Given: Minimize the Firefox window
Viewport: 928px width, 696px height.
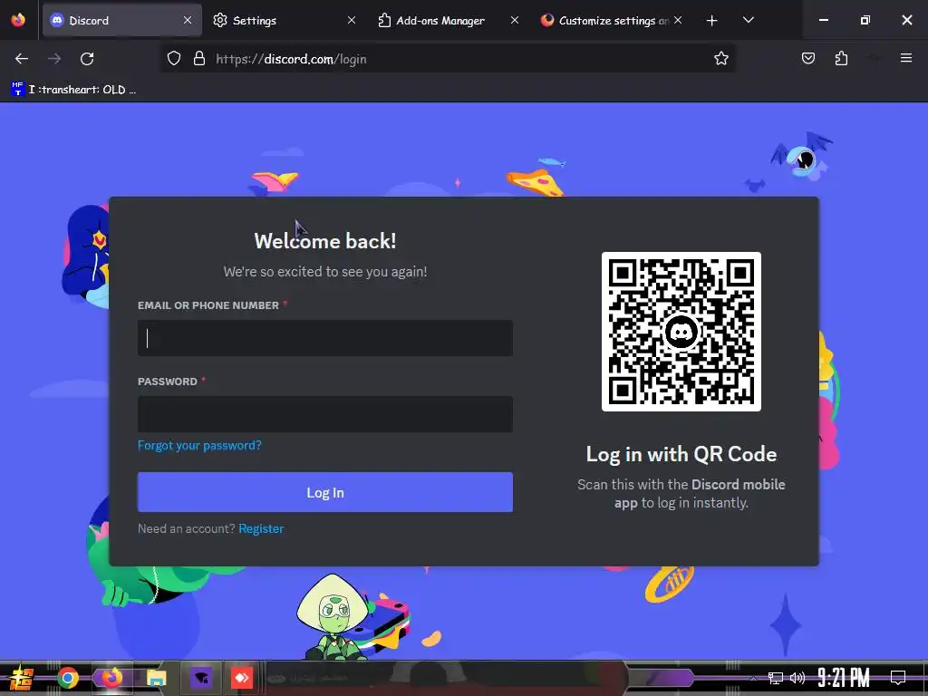Looking at the screenshot, I should tap(823, 20).
